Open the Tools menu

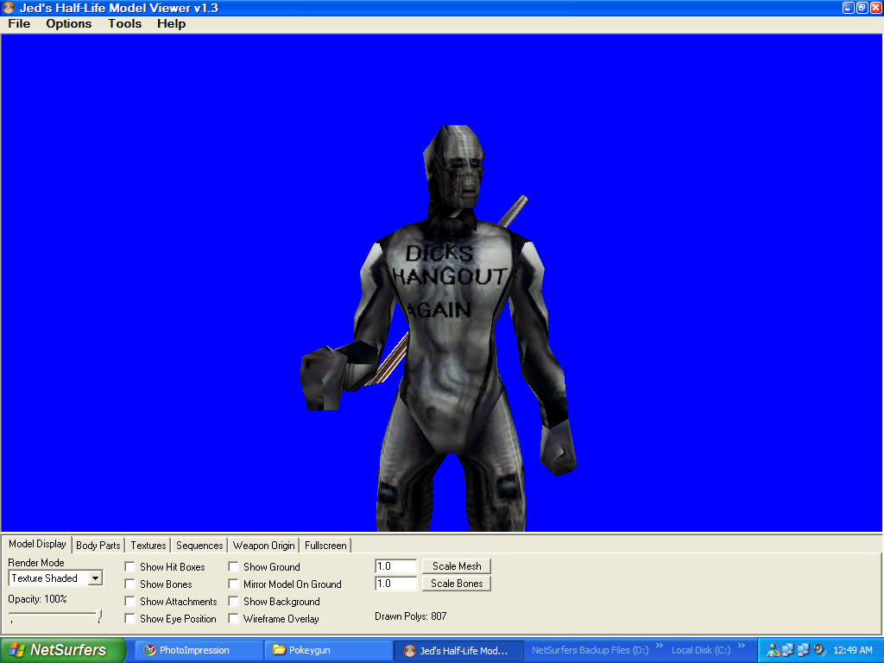tap(124, 23)
